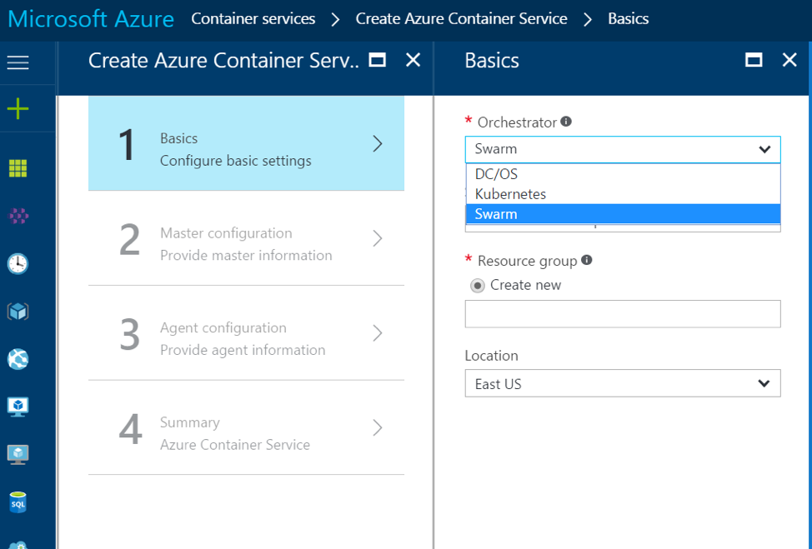This screenshot has height=549, width=812.
Task: Open step 1 Basics settings
Action: coord(246,143)
